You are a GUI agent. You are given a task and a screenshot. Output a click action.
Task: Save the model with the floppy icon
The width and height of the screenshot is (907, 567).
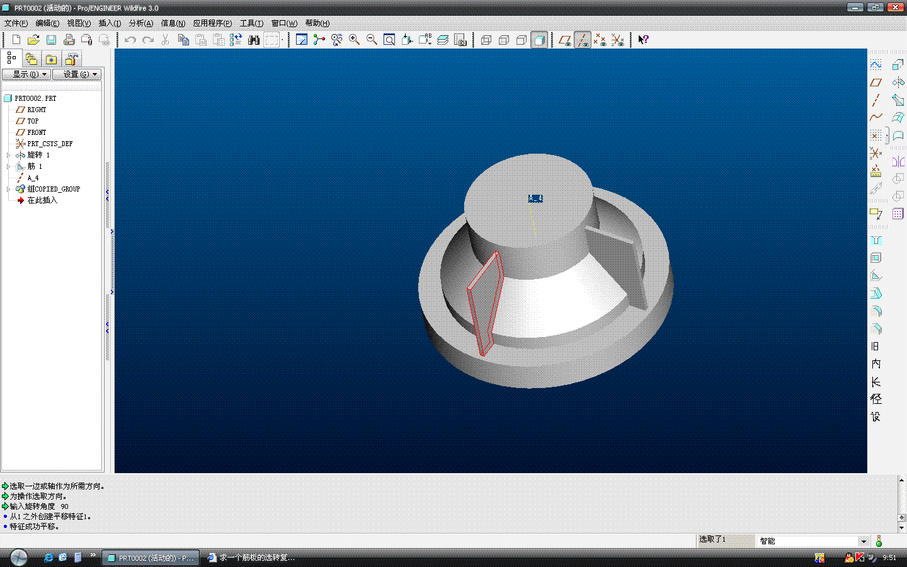pyautogui.click(x=51, y=40)
